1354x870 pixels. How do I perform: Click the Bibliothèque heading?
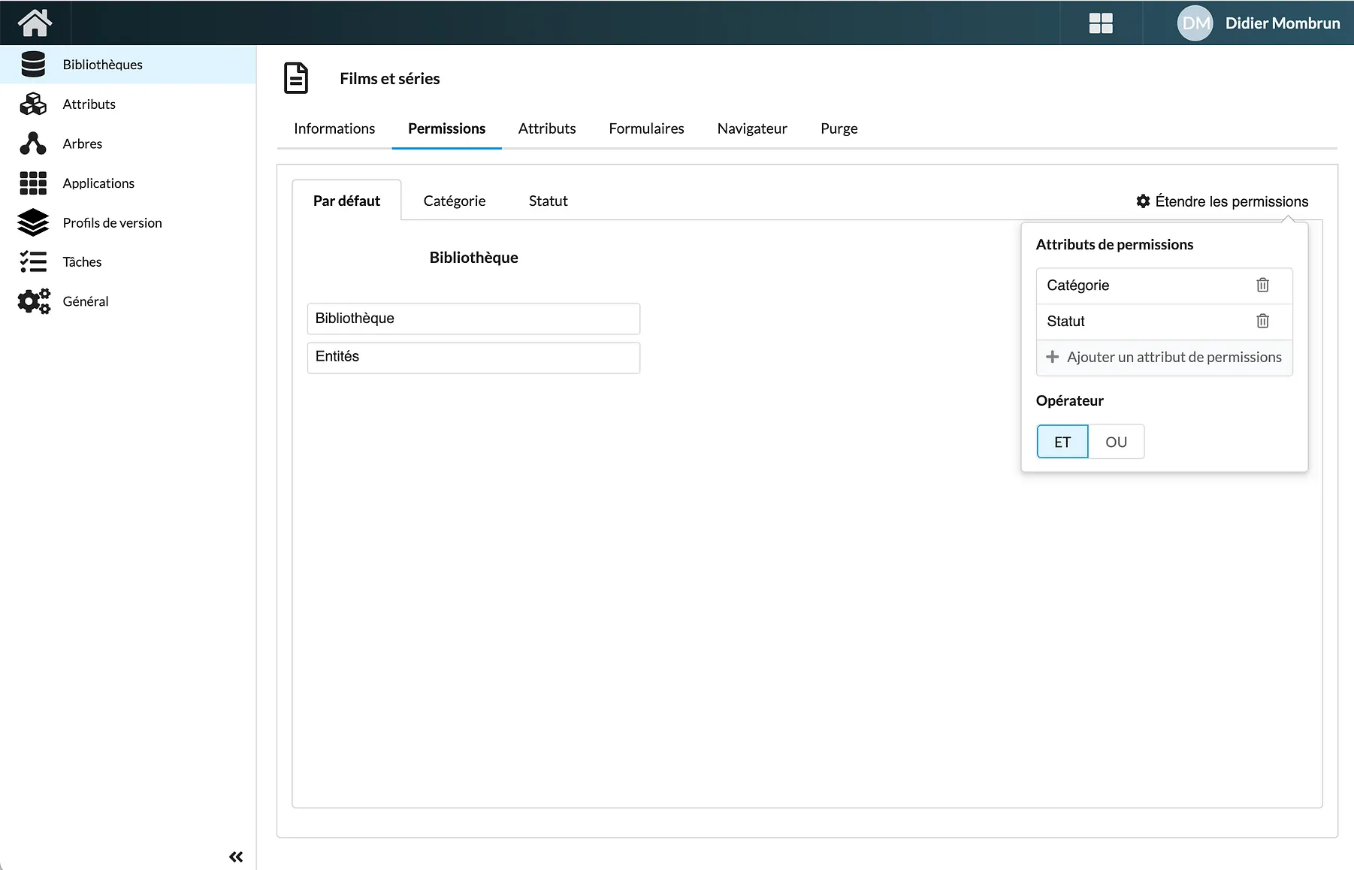pos(473,258)
